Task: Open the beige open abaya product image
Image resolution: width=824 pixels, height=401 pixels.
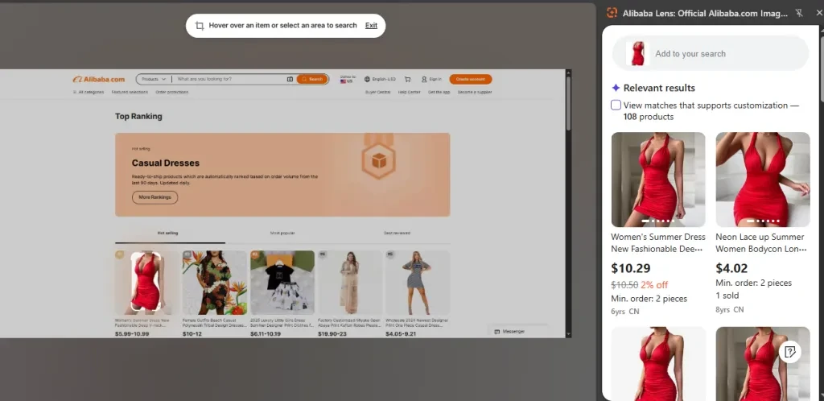Action: point(350,282)
